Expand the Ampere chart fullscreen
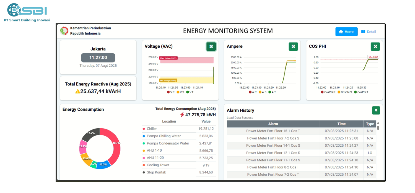 [293, 47]
